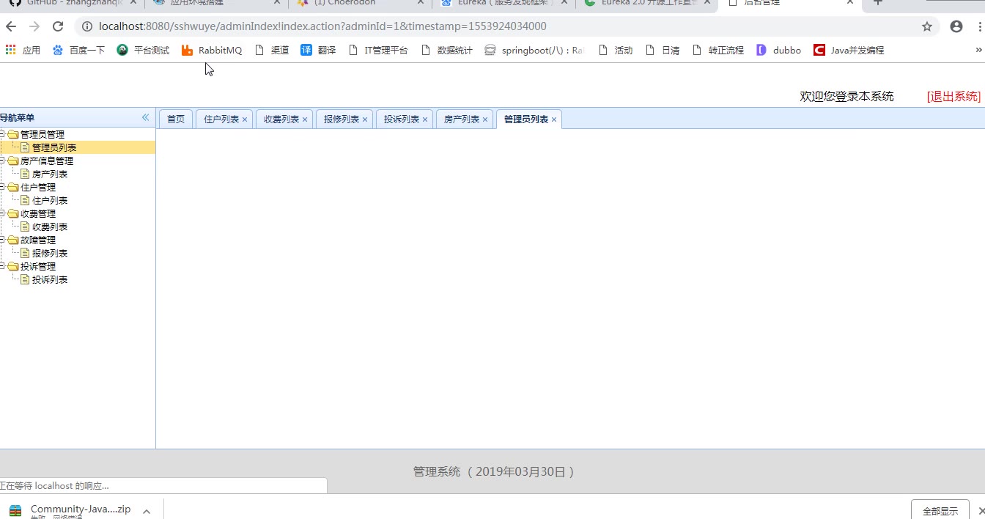View site information icon in address bar
Viewport: 985px width, 519px height.
tap(86, 26)
